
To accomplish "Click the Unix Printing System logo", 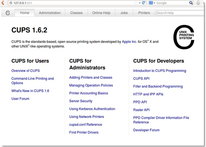I will click(184, 37).
